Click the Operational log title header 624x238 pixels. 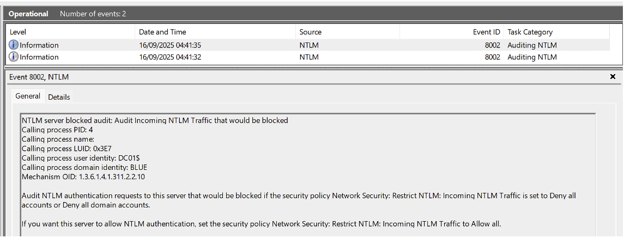click(x=28, y=14)
